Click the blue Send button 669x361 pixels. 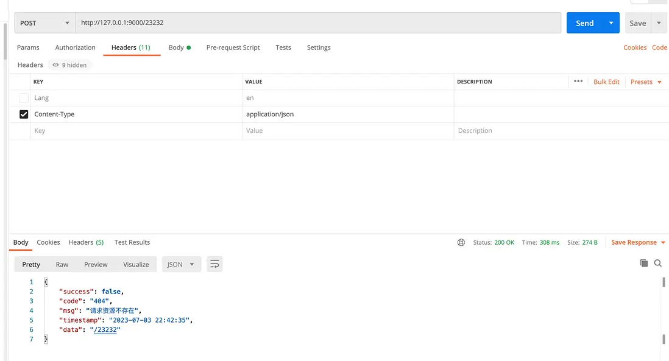[584, 23]
